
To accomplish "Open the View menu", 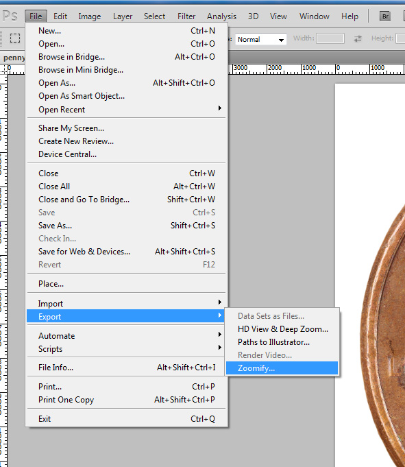I will [278, 16].
